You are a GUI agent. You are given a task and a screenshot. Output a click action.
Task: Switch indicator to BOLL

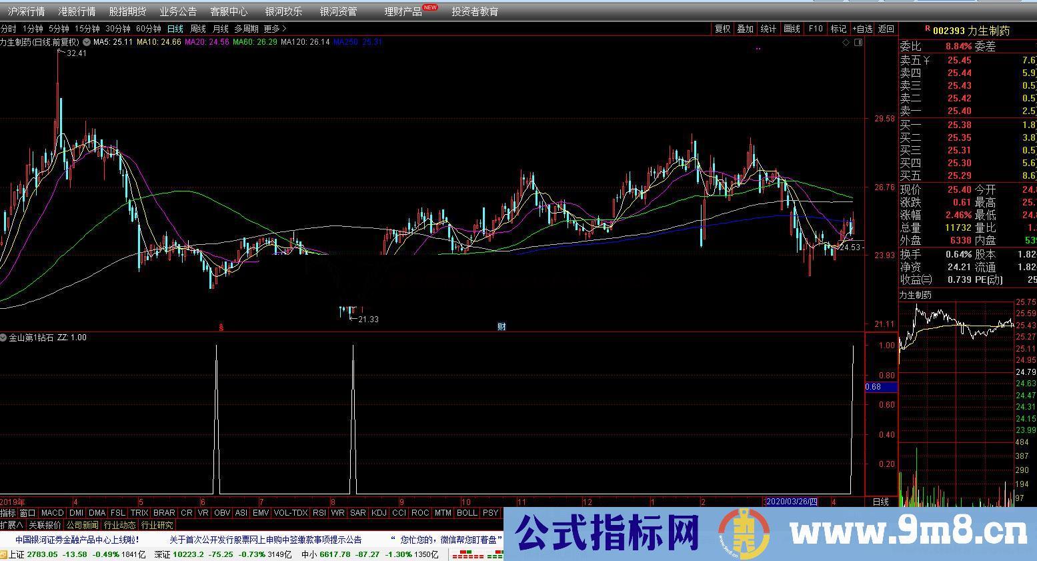467,513
